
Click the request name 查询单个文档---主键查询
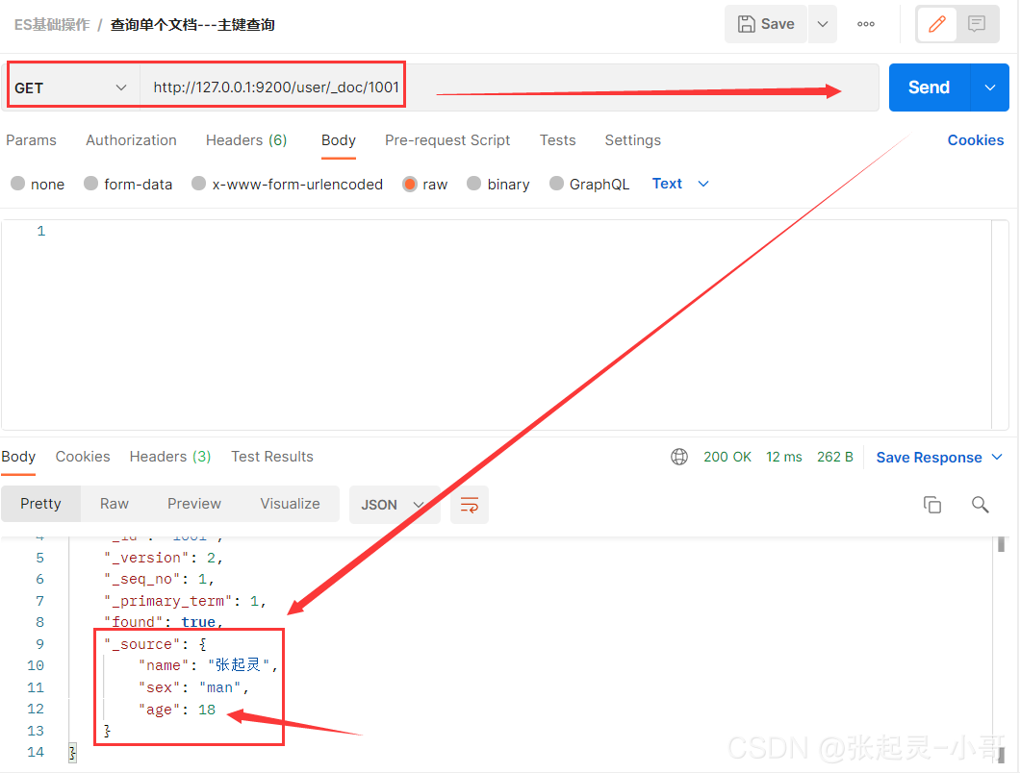(192, 25)
